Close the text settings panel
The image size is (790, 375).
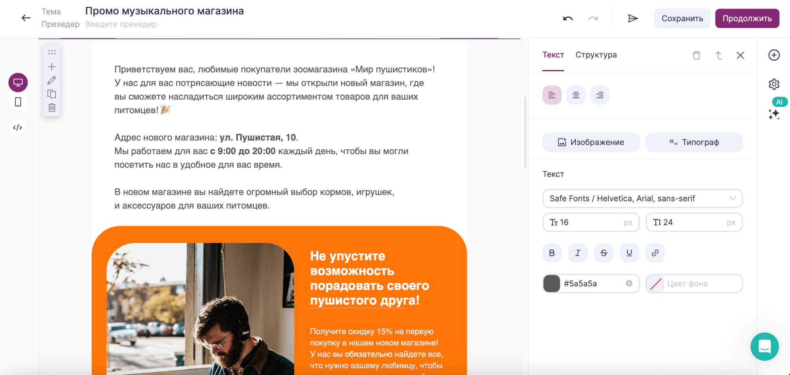pos(740,55)
